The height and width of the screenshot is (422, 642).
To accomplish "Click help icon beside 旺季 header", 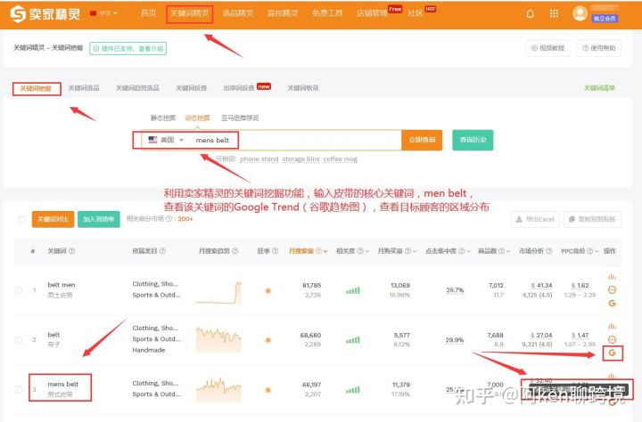I will click(x=276, y=251).
